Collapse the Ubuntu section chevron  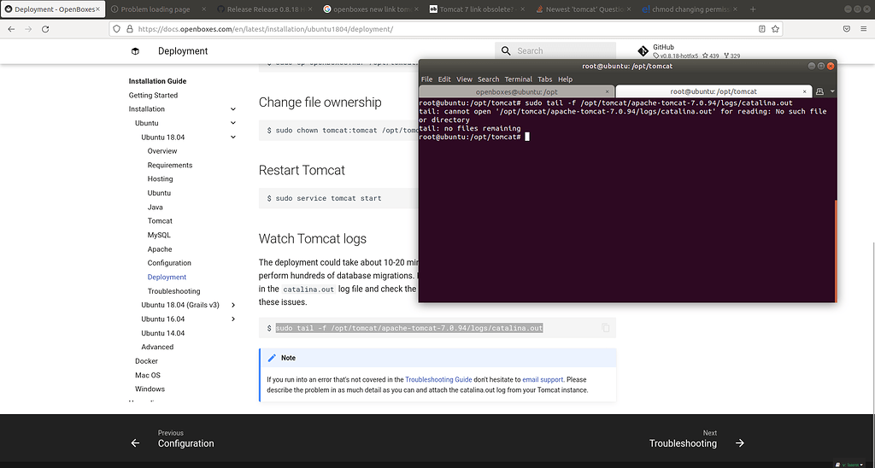(233, 123)
